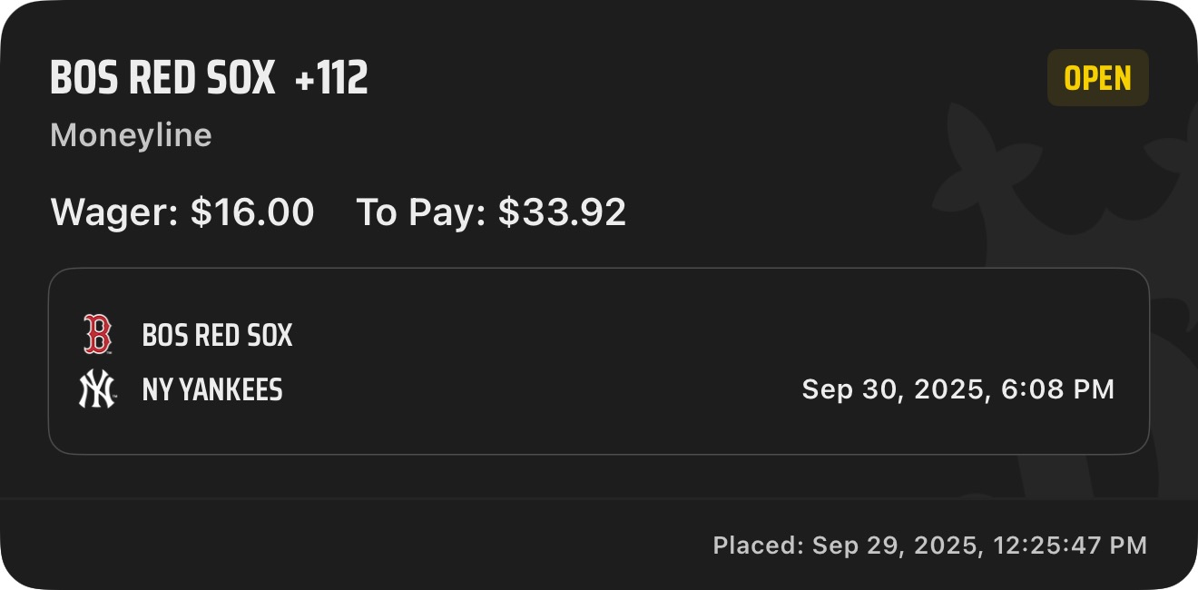Click the +112 odds value
This screenshot has height=590, width=1198.
[x=331, y=80]
